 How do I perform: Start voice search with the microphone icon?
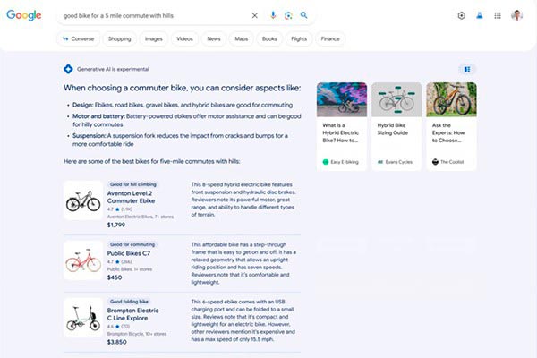(x=274, y=15)
